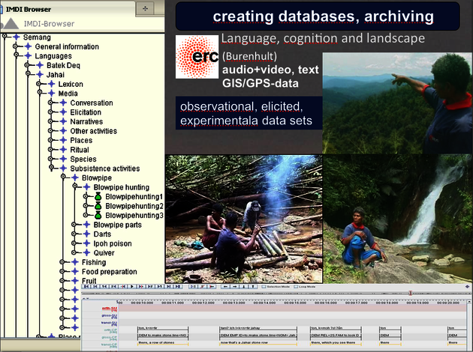Click the photo of man pointing at hills
The width and height of the screenshot is (473, 352).
coord(397,103)
